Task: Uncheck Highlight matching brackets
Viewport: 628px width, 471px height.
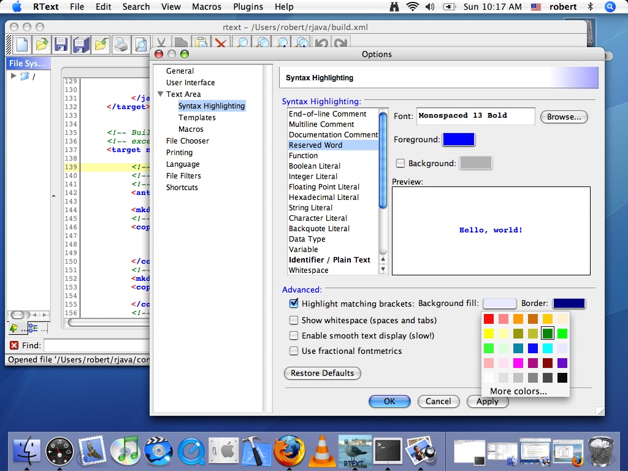Action: point(294,304)
